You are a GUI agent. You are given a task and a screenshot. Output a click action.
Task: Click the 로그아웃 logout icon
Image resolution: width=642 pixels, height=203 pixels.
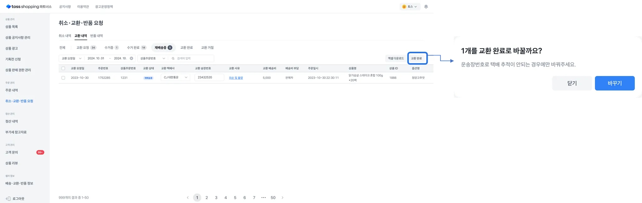[8, 199]
